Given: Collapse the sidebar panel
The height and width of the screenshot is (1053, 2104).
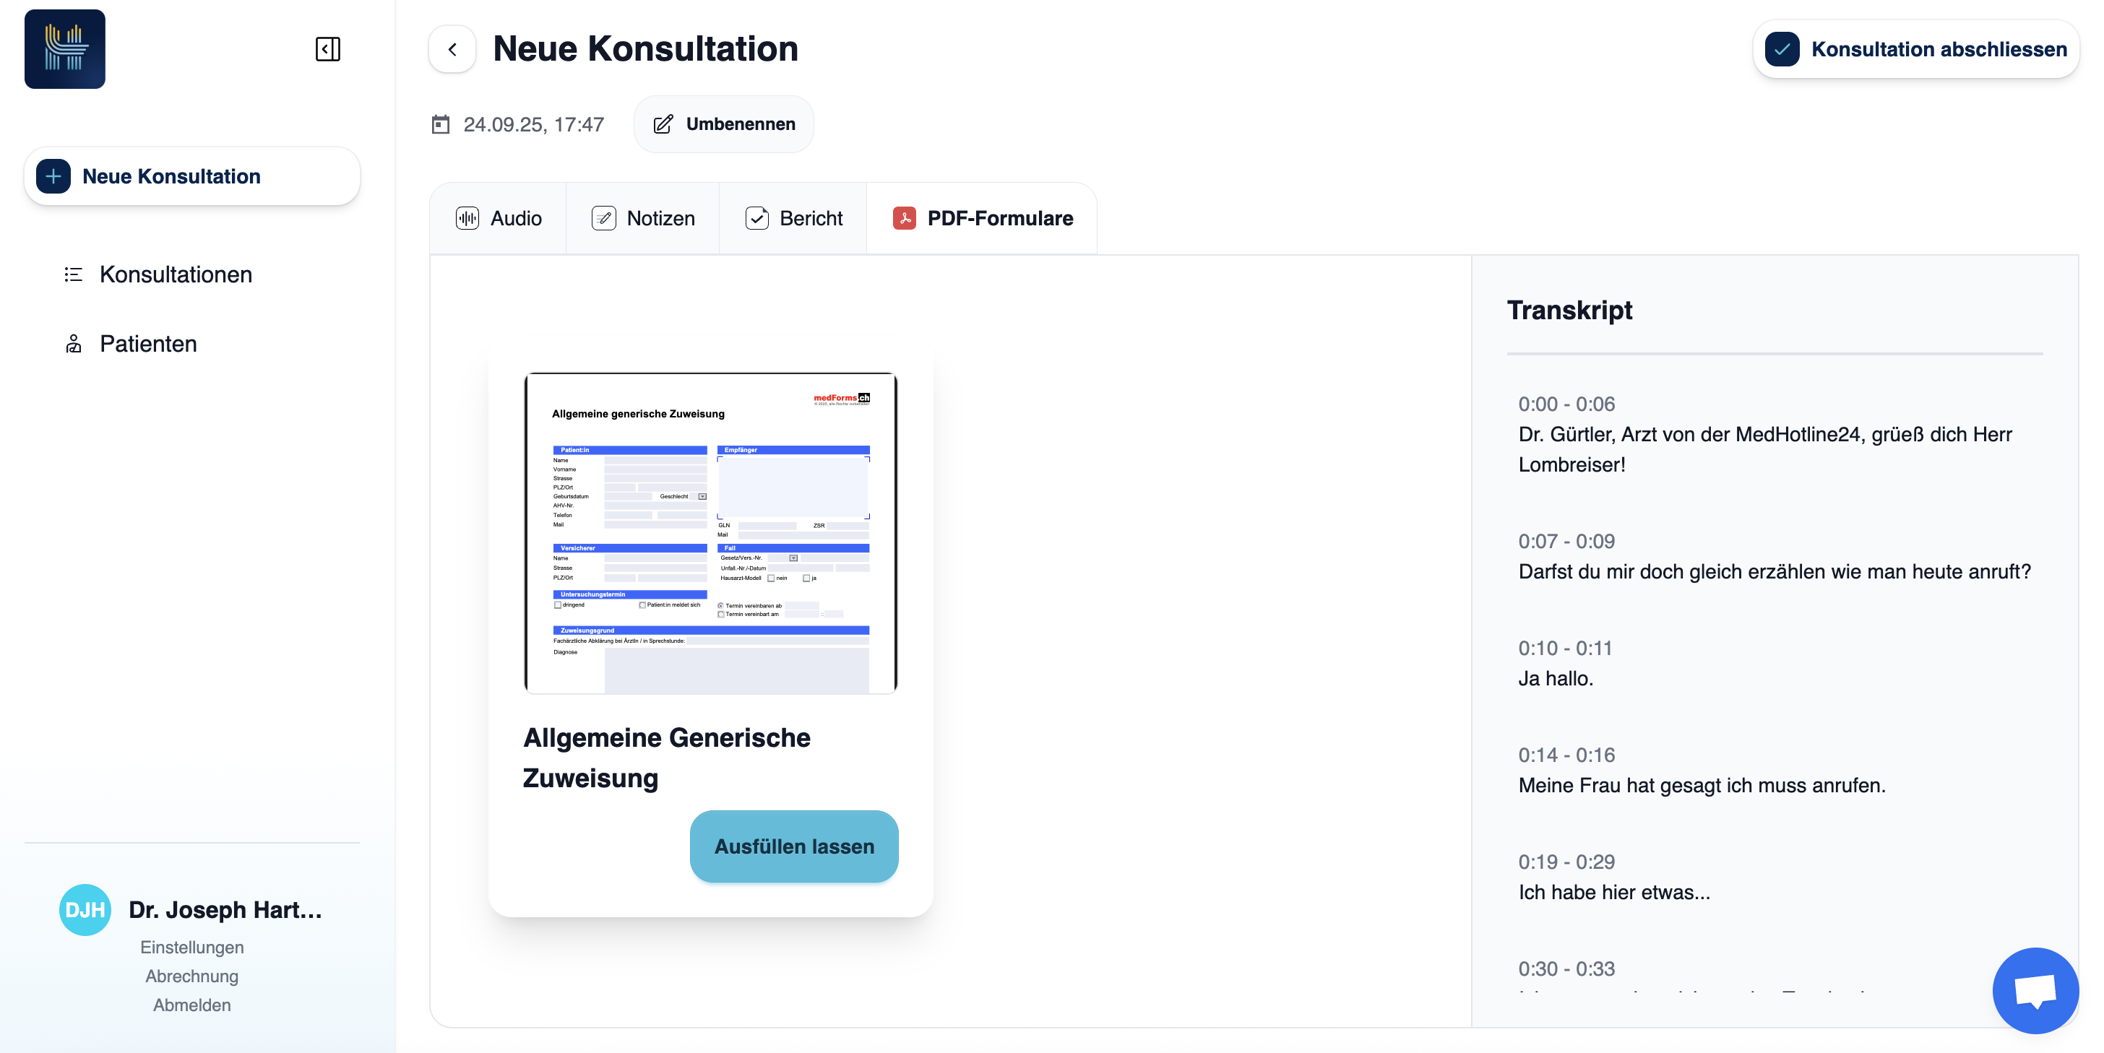Looking at the screenshot, I should tap(327, 49).
